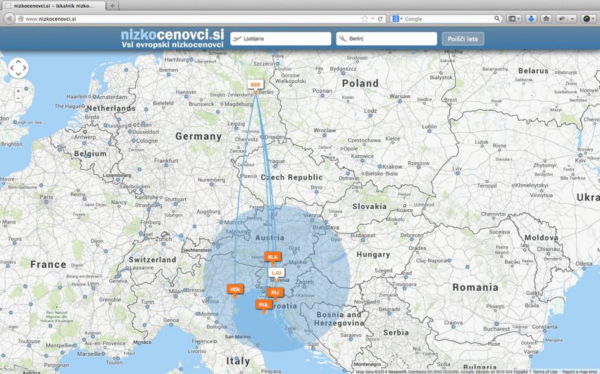Pan the map right with arrow control
The image size is (600, 374).
click(x=24, y=68)
